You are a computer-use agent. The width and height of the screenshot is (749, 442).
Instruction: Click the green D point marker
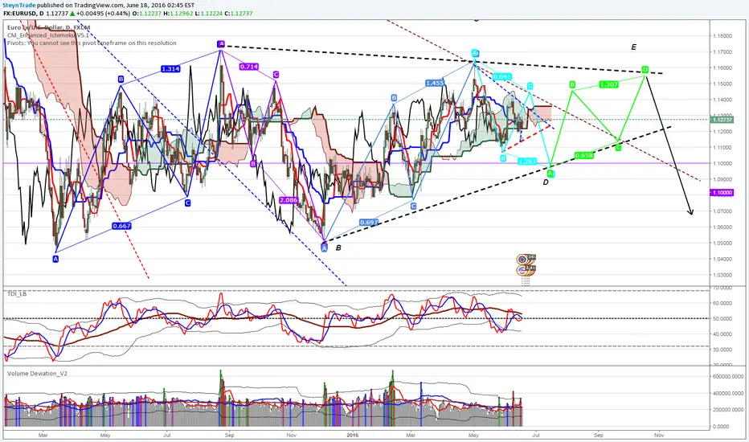(x=645, y=70)
